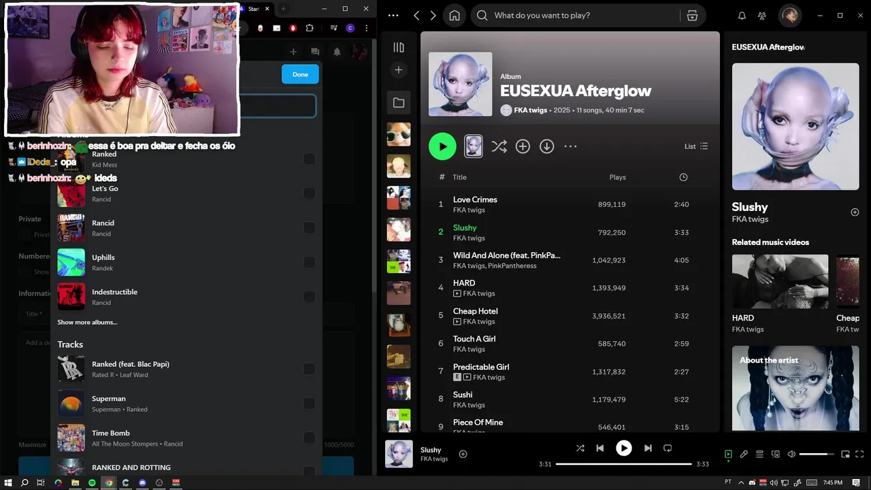Click the create playlist plus icon in sidebar
871x490 pixels.
tap(399, 70)
